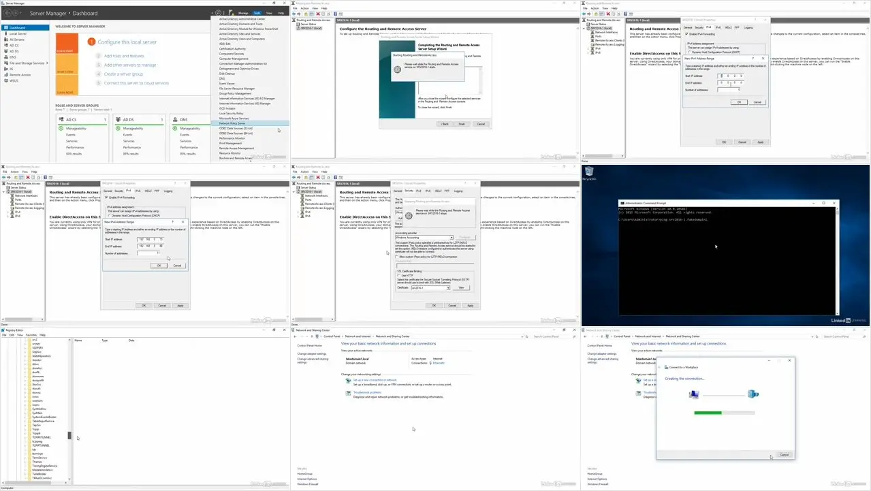Screen dimensions: 871x491
Task: Cancel the Connect to a Workplace wizard
Action: point(784,454)
